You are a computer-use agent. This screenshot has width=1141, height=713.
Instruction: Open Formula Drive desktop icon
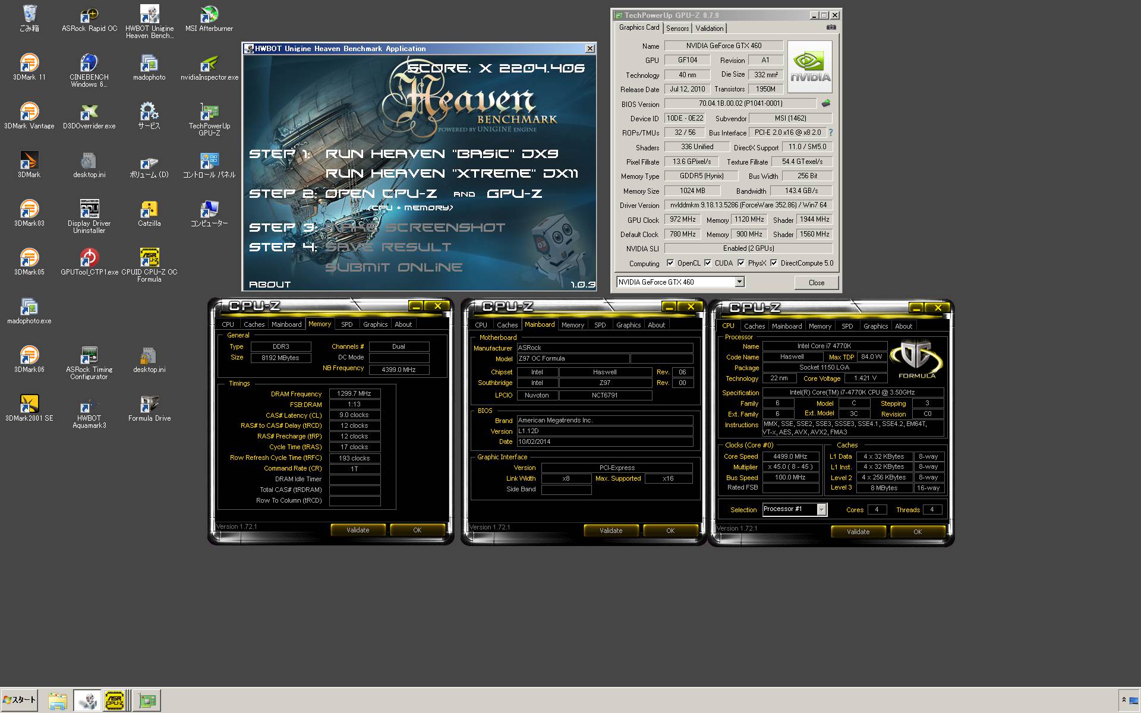149,408
